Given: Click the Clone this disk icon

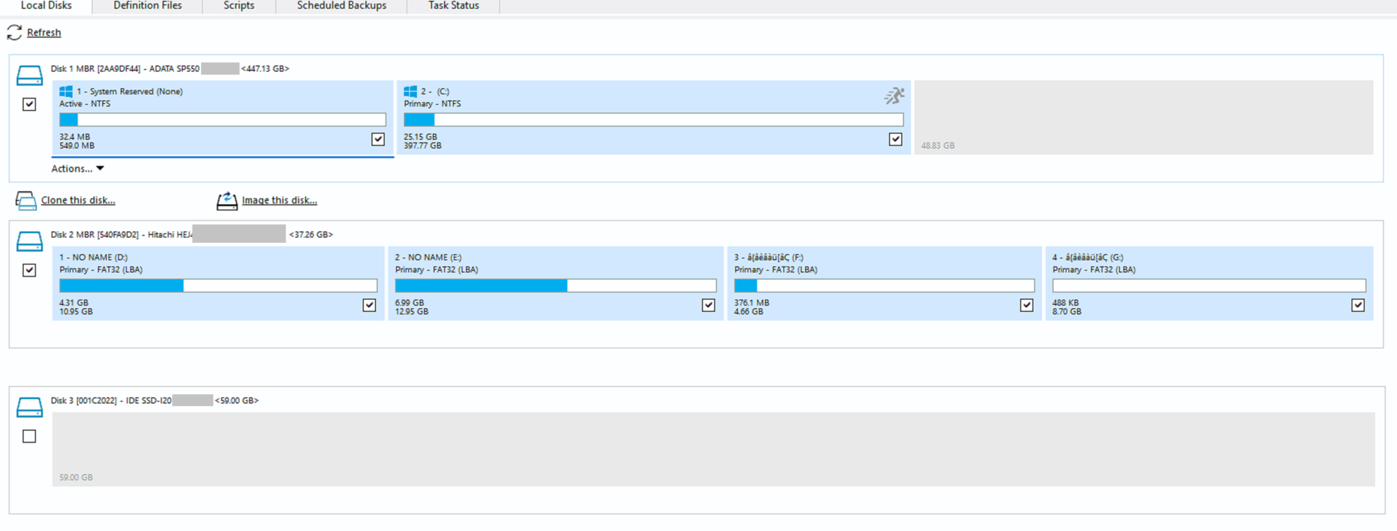Looking at the screenshot, I should coord(26,201).
